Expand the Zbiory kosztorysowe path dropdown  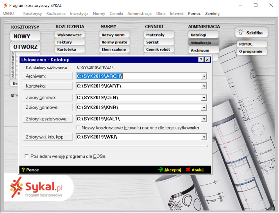click(204, 119)
